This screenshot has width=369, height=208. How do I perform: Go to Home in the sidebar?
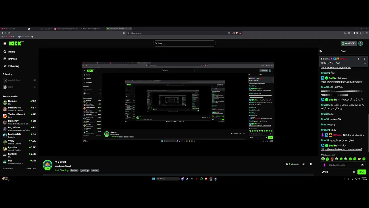[x=9, y=52]
